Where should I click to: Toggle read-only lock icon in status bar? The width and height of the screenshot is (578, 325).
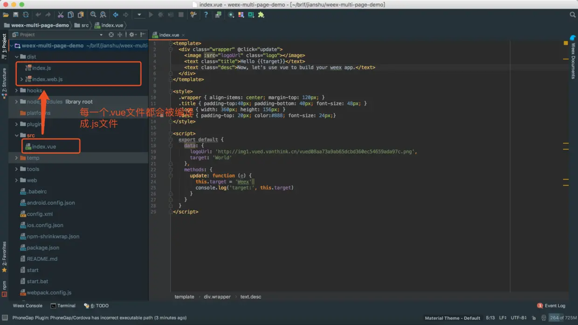pos(534,318)
